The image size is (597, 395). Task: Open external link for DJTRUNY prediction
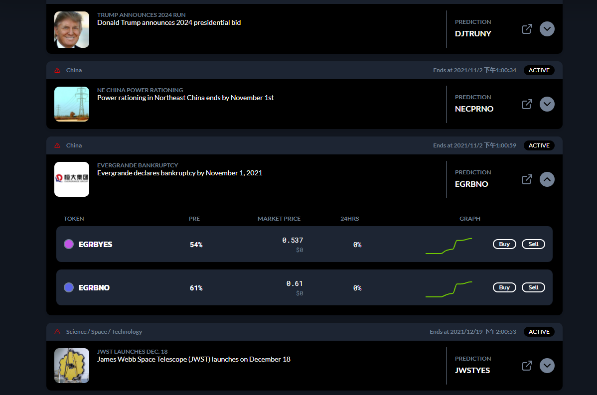(527, 29)
